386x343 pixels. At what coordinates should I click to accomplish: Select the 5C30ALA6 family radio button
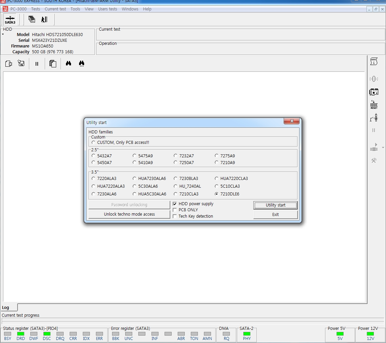coord(134,186)
